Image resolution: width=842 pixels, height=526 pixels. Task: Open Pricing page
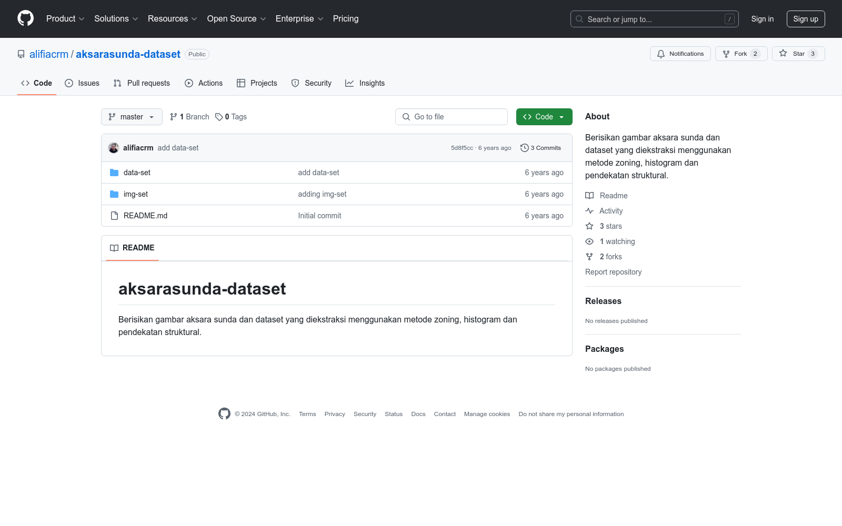[x=346, y=19]
